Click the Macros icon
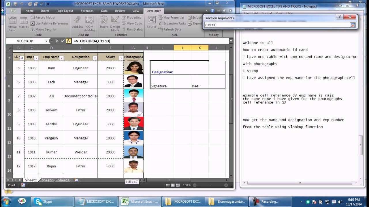The height and width of the screenshot is (207, 369). [x=24, y=23]
